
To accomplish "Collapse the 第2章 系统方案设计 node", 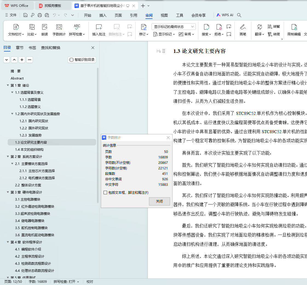I will (x=8, y=156).
